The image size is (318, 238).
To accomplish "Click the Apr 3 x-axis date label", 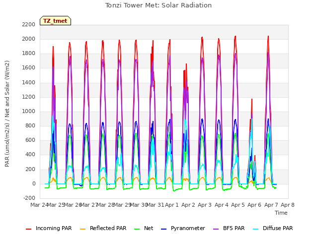I will [205, 205].
